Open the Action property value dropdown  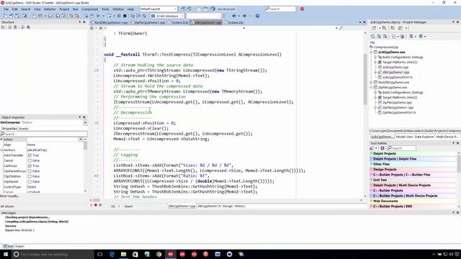pos(80,140)
